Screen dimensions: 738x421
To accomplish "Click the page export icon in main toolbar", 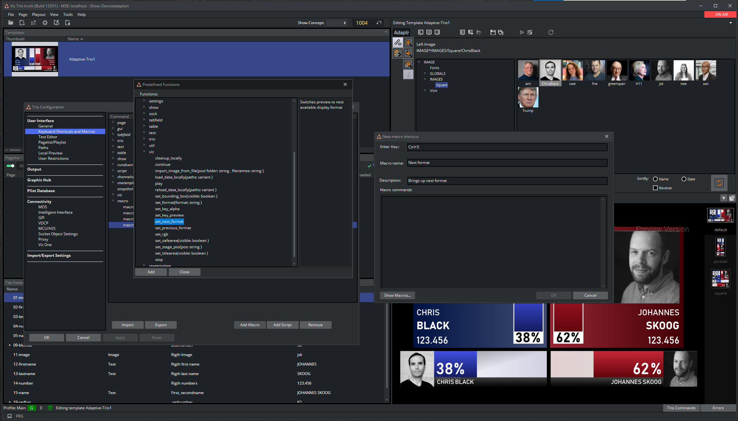I will click(x=68, y=23).
